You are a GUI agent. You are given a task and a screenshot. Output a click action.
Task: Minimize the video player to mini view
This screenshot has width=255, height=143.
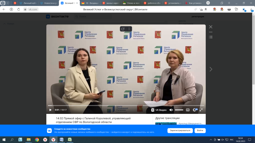click(x=211, y=32)
